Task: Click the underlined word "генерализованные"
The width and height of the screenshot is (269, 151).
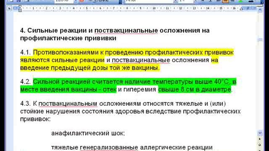Action: coord(109,147)
